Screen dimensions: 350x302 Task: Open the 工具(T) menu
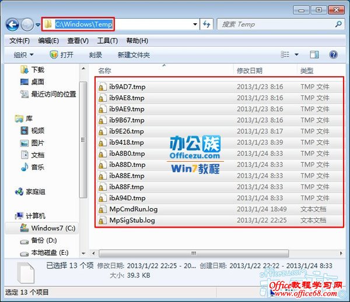107,41
